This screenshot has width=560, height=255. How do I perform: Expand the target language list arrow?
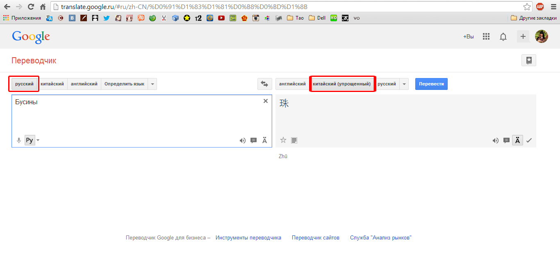coord(404,84)
